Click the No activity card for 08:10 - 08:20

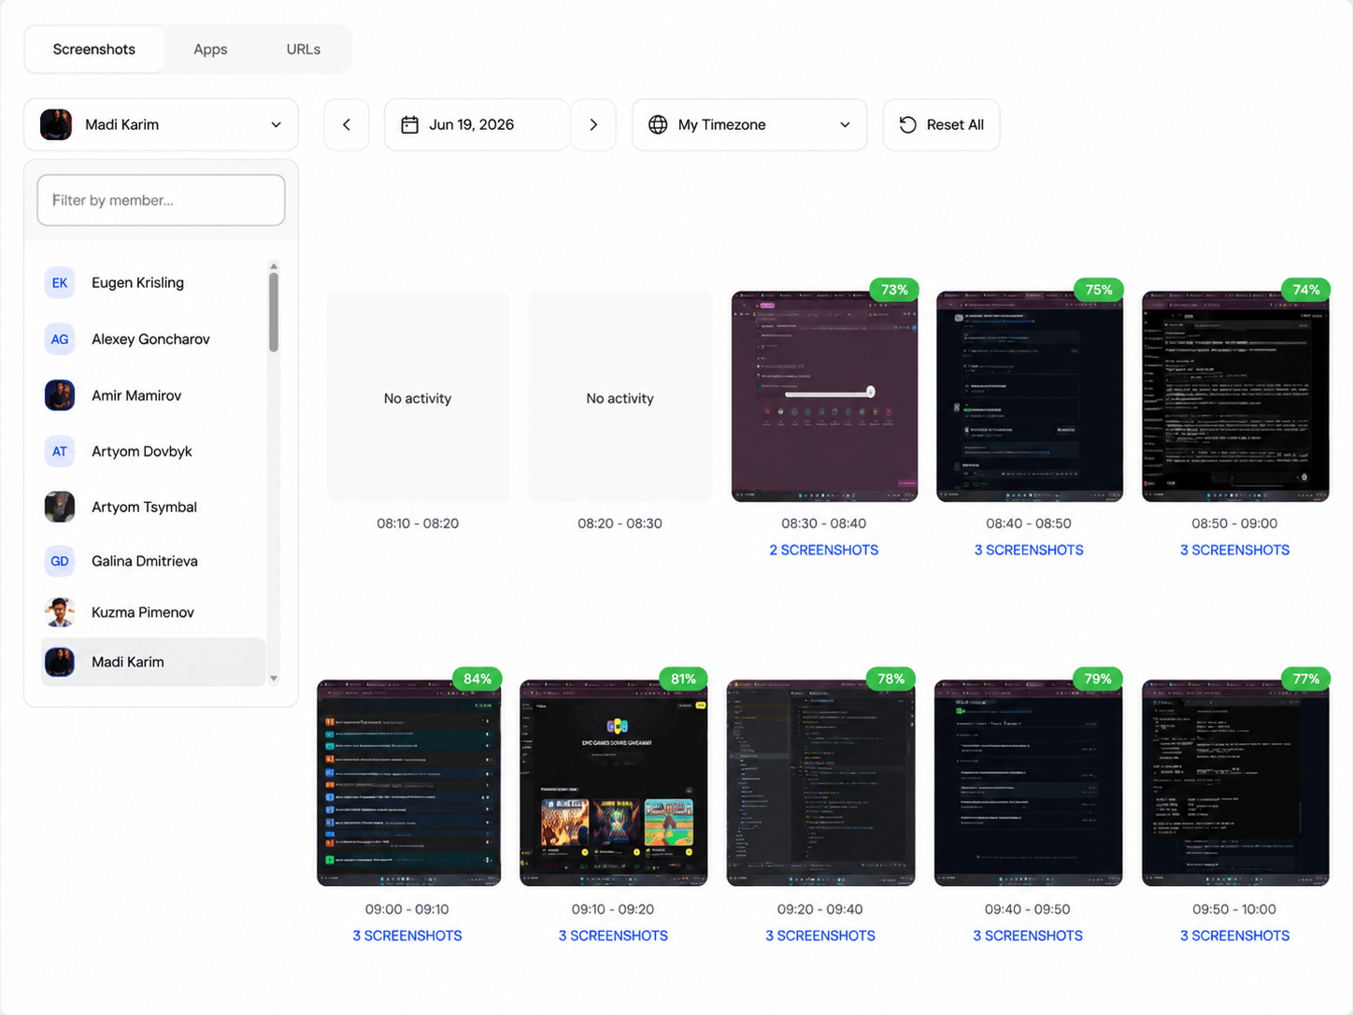[418, 396]
